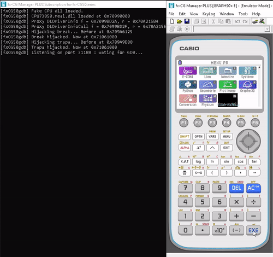
Task: Tap the division key
Action: [x=253, y=202]
